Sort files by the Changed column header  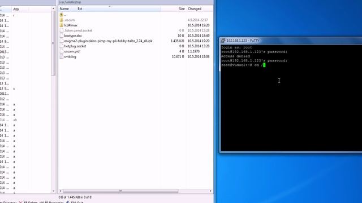(x=195, y=9)
